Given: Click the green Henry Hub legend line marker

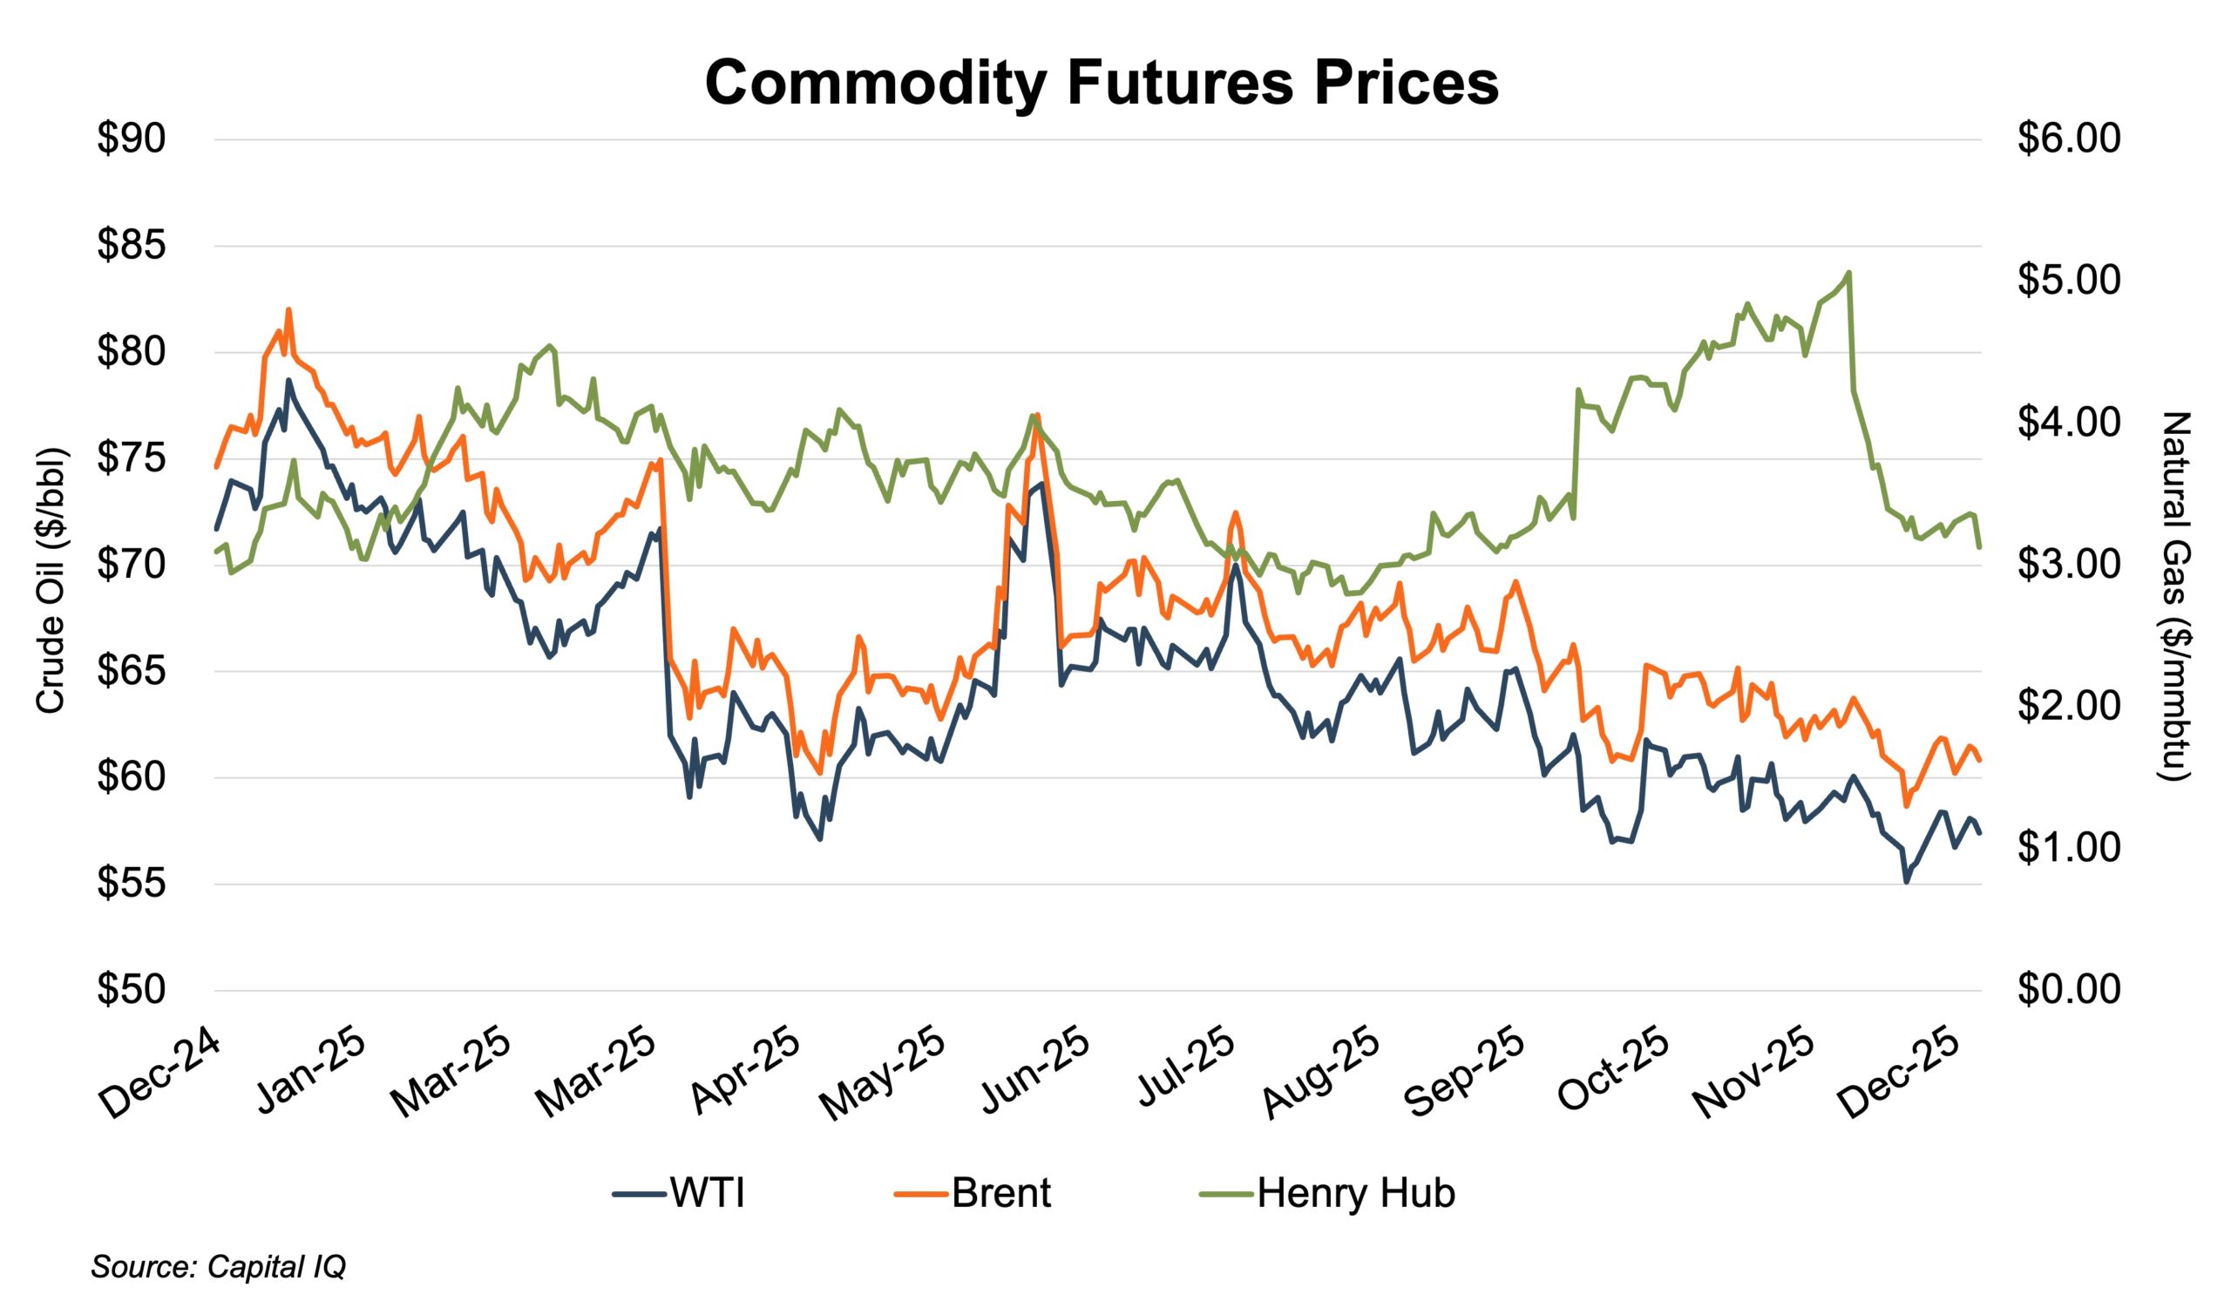Looking at the screenshot, I should pyautogui.click(x=1226, y=1195).
